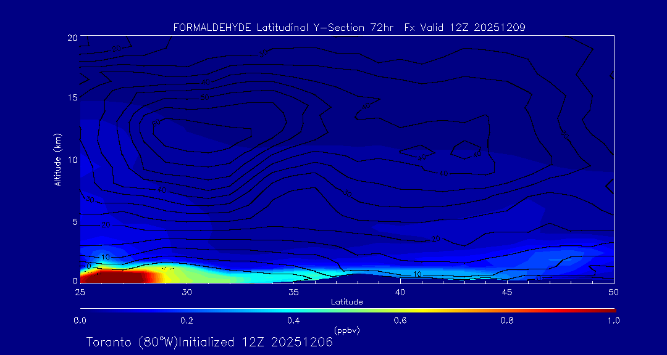Click colorbar tick label 0.4
Viewport: 667px width, 355px height.
tap(293, 321)
